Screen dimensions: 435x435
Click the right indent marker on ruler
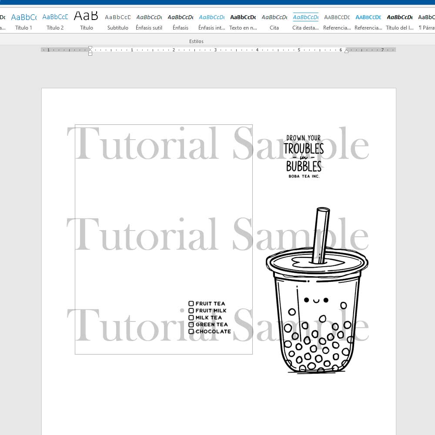point(346,51)
